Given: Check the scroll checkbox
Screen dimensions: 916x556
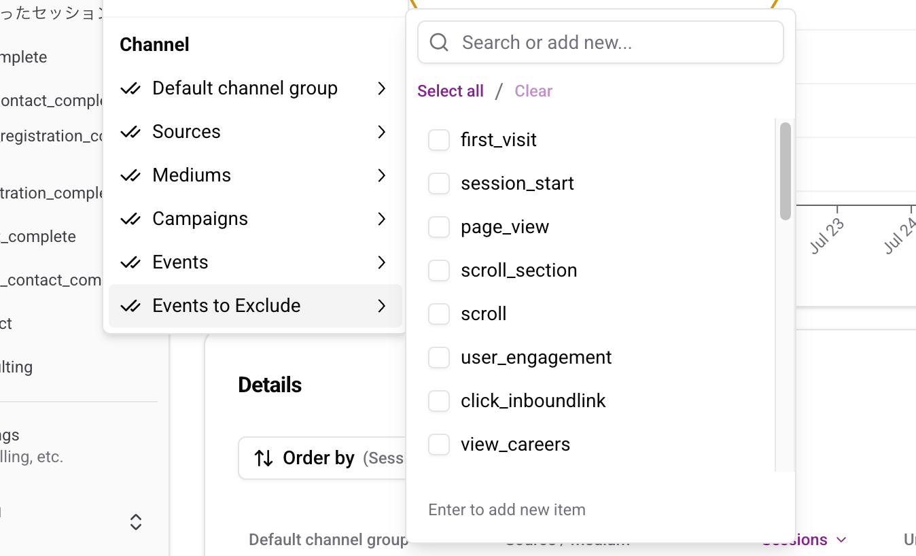Looking at the screenshot, I should 439,314.
